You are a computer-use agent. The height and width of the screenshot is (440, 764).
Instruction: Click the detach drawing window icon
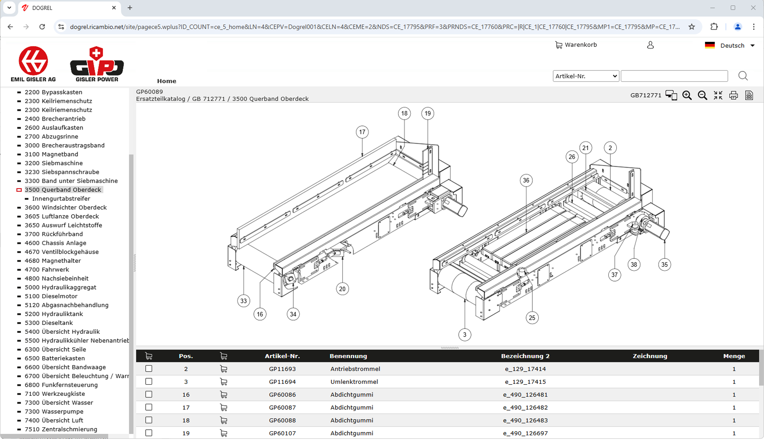(671, 96)
